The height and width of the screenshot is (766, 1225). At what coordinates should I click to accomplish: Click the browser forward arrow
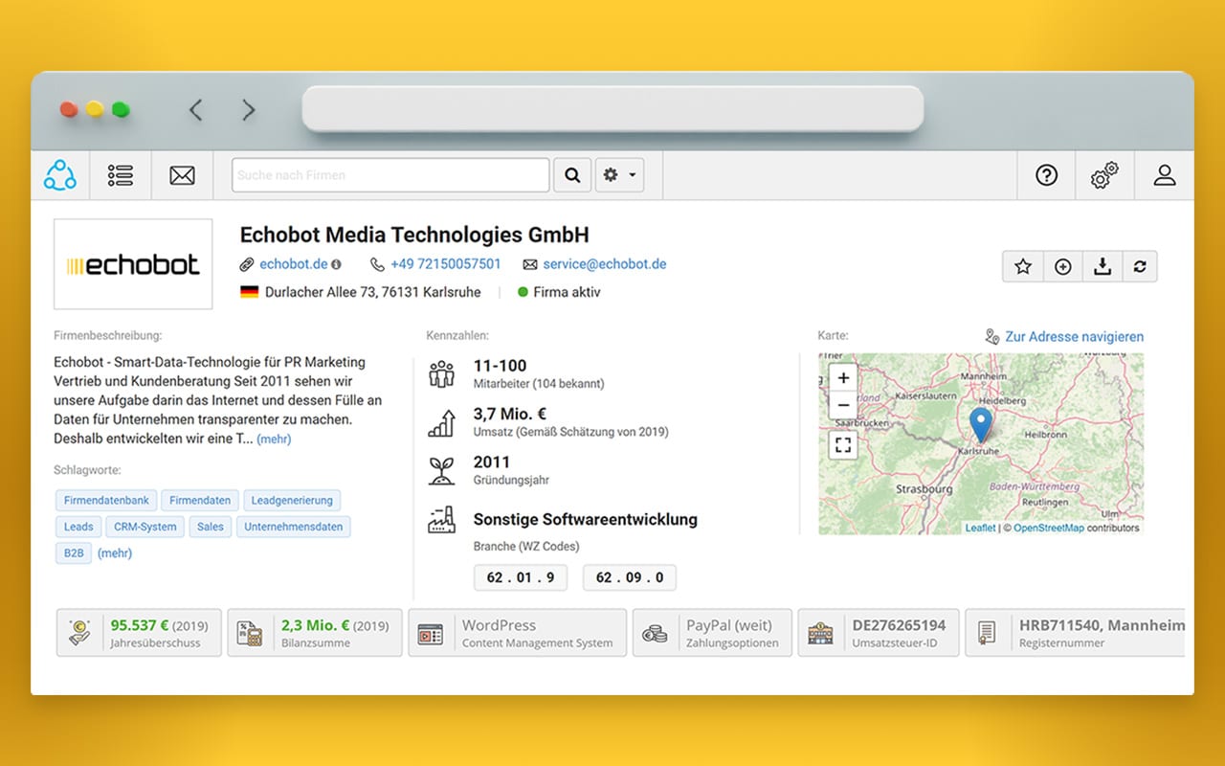(249, 110)
